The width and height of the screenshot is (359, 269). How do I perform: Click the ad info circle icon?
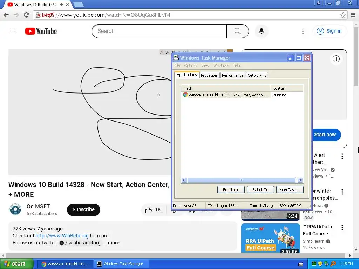tap(336, 59)
